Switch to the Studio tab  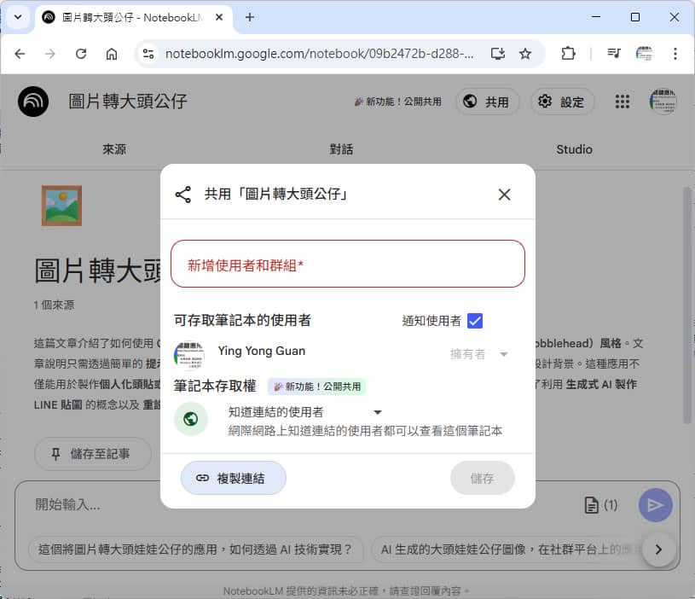[x=574, y=149]
